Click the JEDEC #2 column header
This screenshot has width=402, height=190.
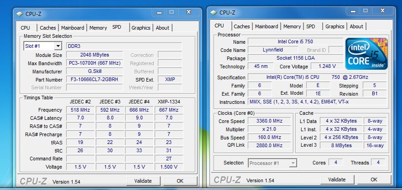click(80, 102)
